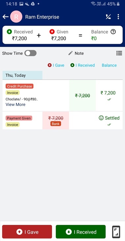This screenshot has height=241, width=125.
Task: Open Ram Enterprise profile avatar
Action: click(x=16, y=17)
